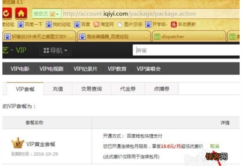Click the 详情 column header
The height and width of the screenshot is (166, 242).
pos(225,123)
